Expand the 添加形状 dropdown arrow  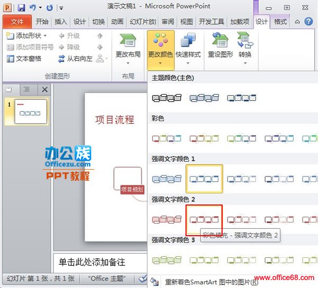click(45, 36)
